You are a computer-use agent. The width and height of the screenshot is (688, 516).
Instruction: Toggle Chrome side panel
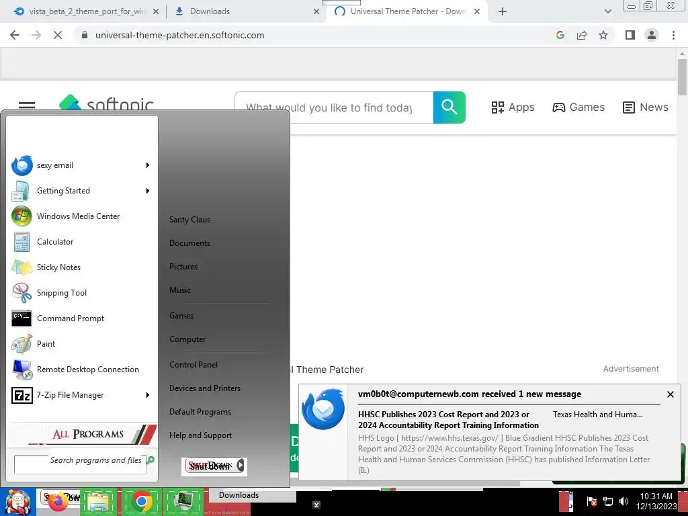click(x=630, y=35)
